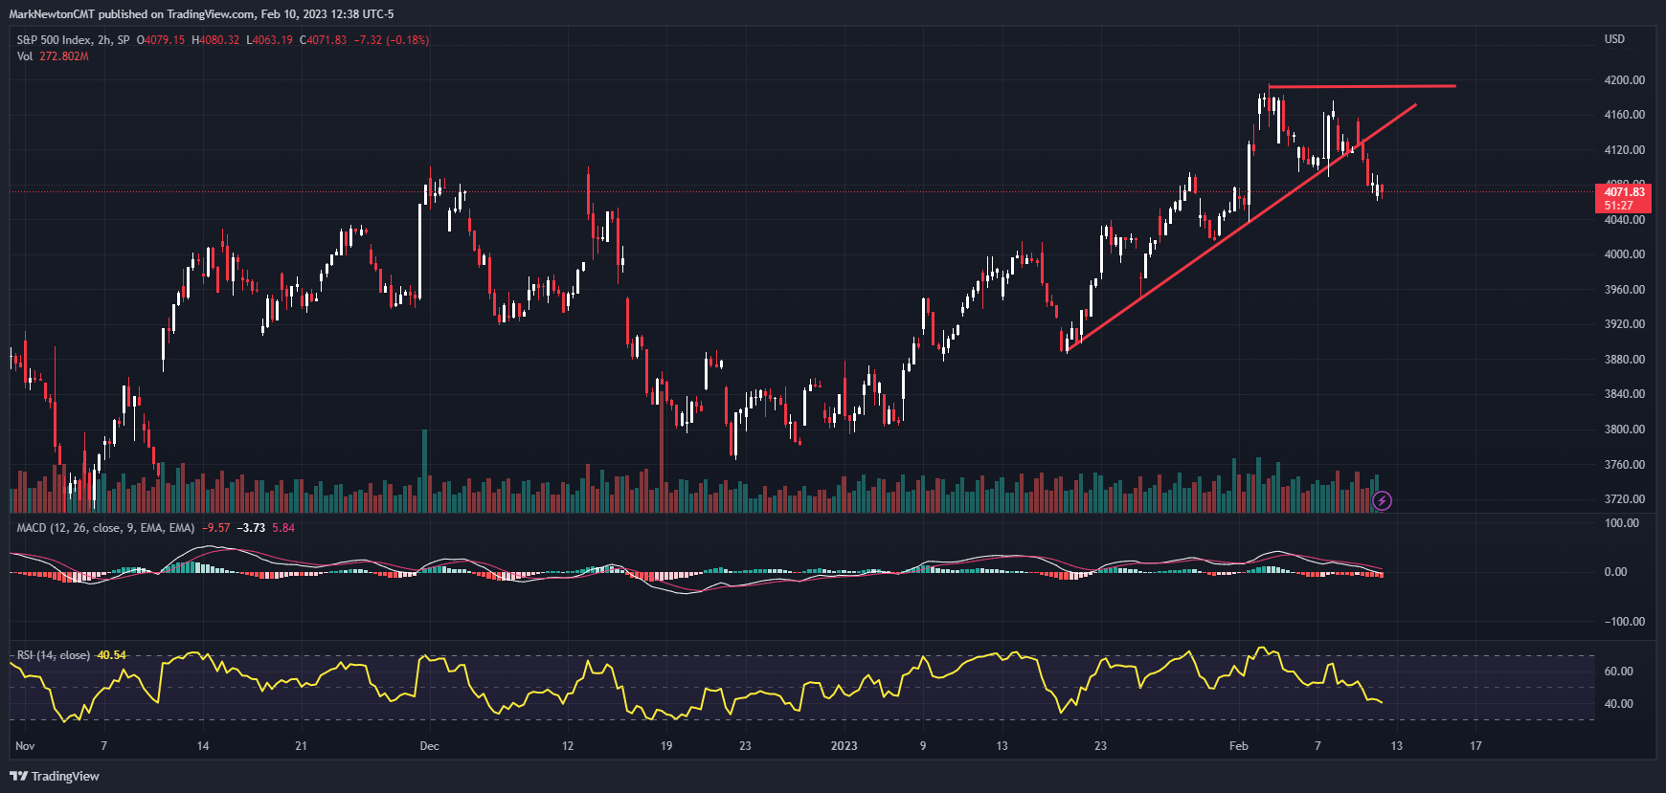Click the open value O4079.15 in header
The height and width of the screenshot is (793, 1666).
click(x=161, y=40)
